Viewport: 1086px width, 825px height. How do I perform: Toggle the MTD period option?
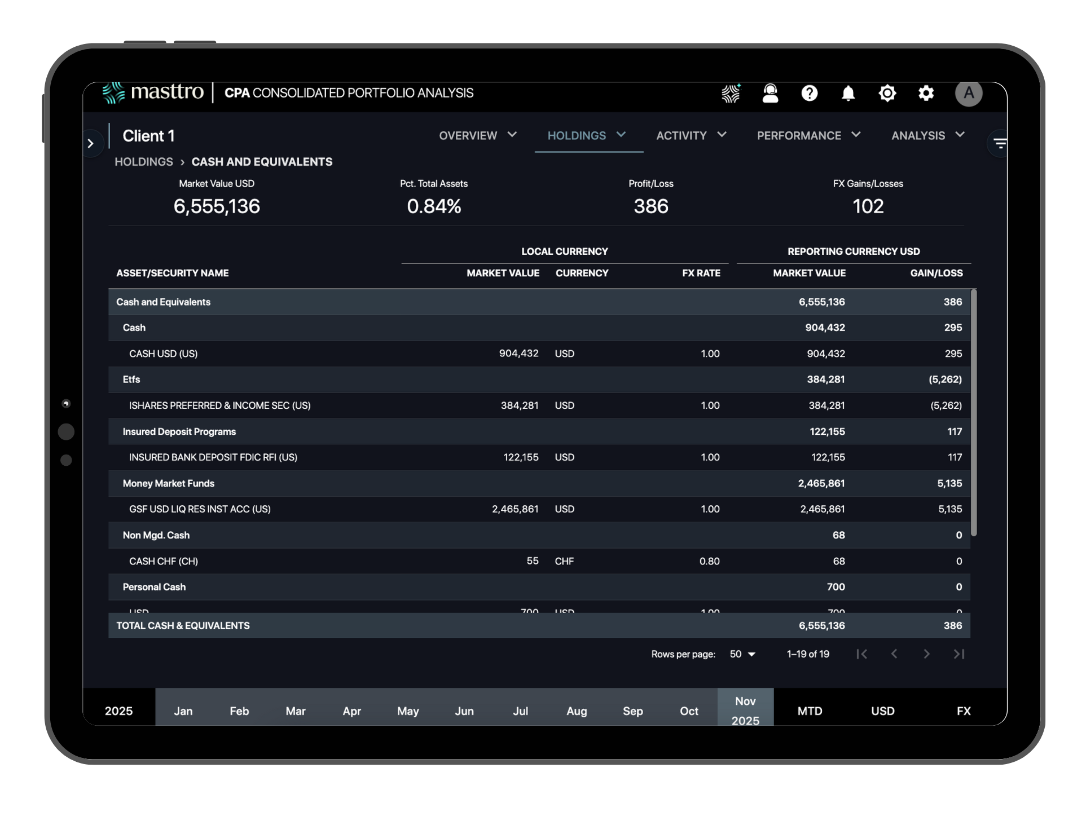[x=810, y=711]
